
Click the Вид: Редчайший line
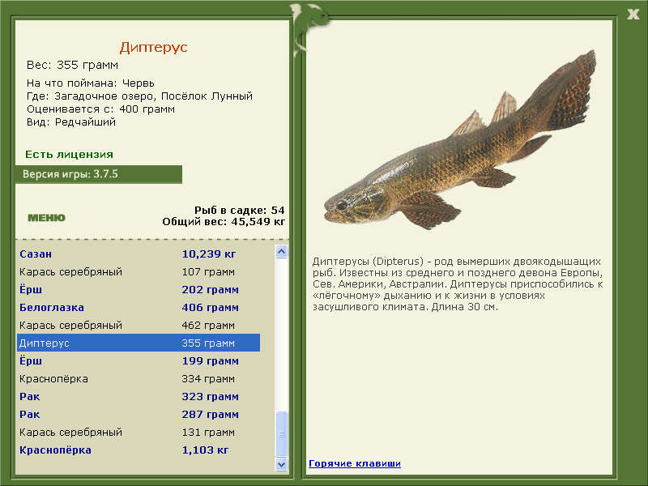coord(71,122)
